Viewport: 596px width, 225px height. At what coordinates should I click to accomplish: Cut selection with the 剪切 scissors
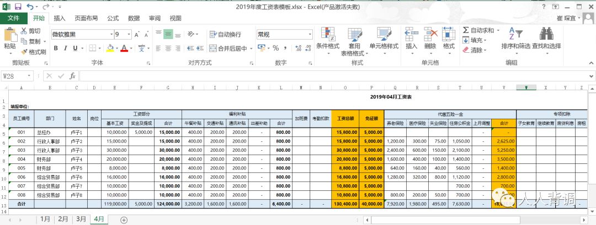(x=31, y=31)
